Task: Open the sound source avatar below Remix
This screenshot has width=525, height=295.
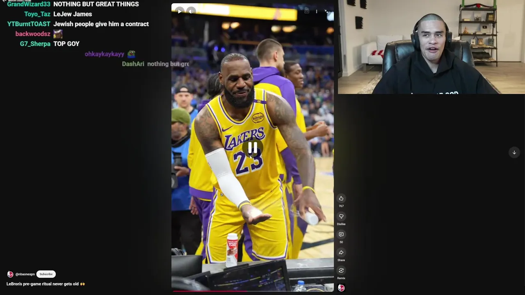Action: click(341, 288)
